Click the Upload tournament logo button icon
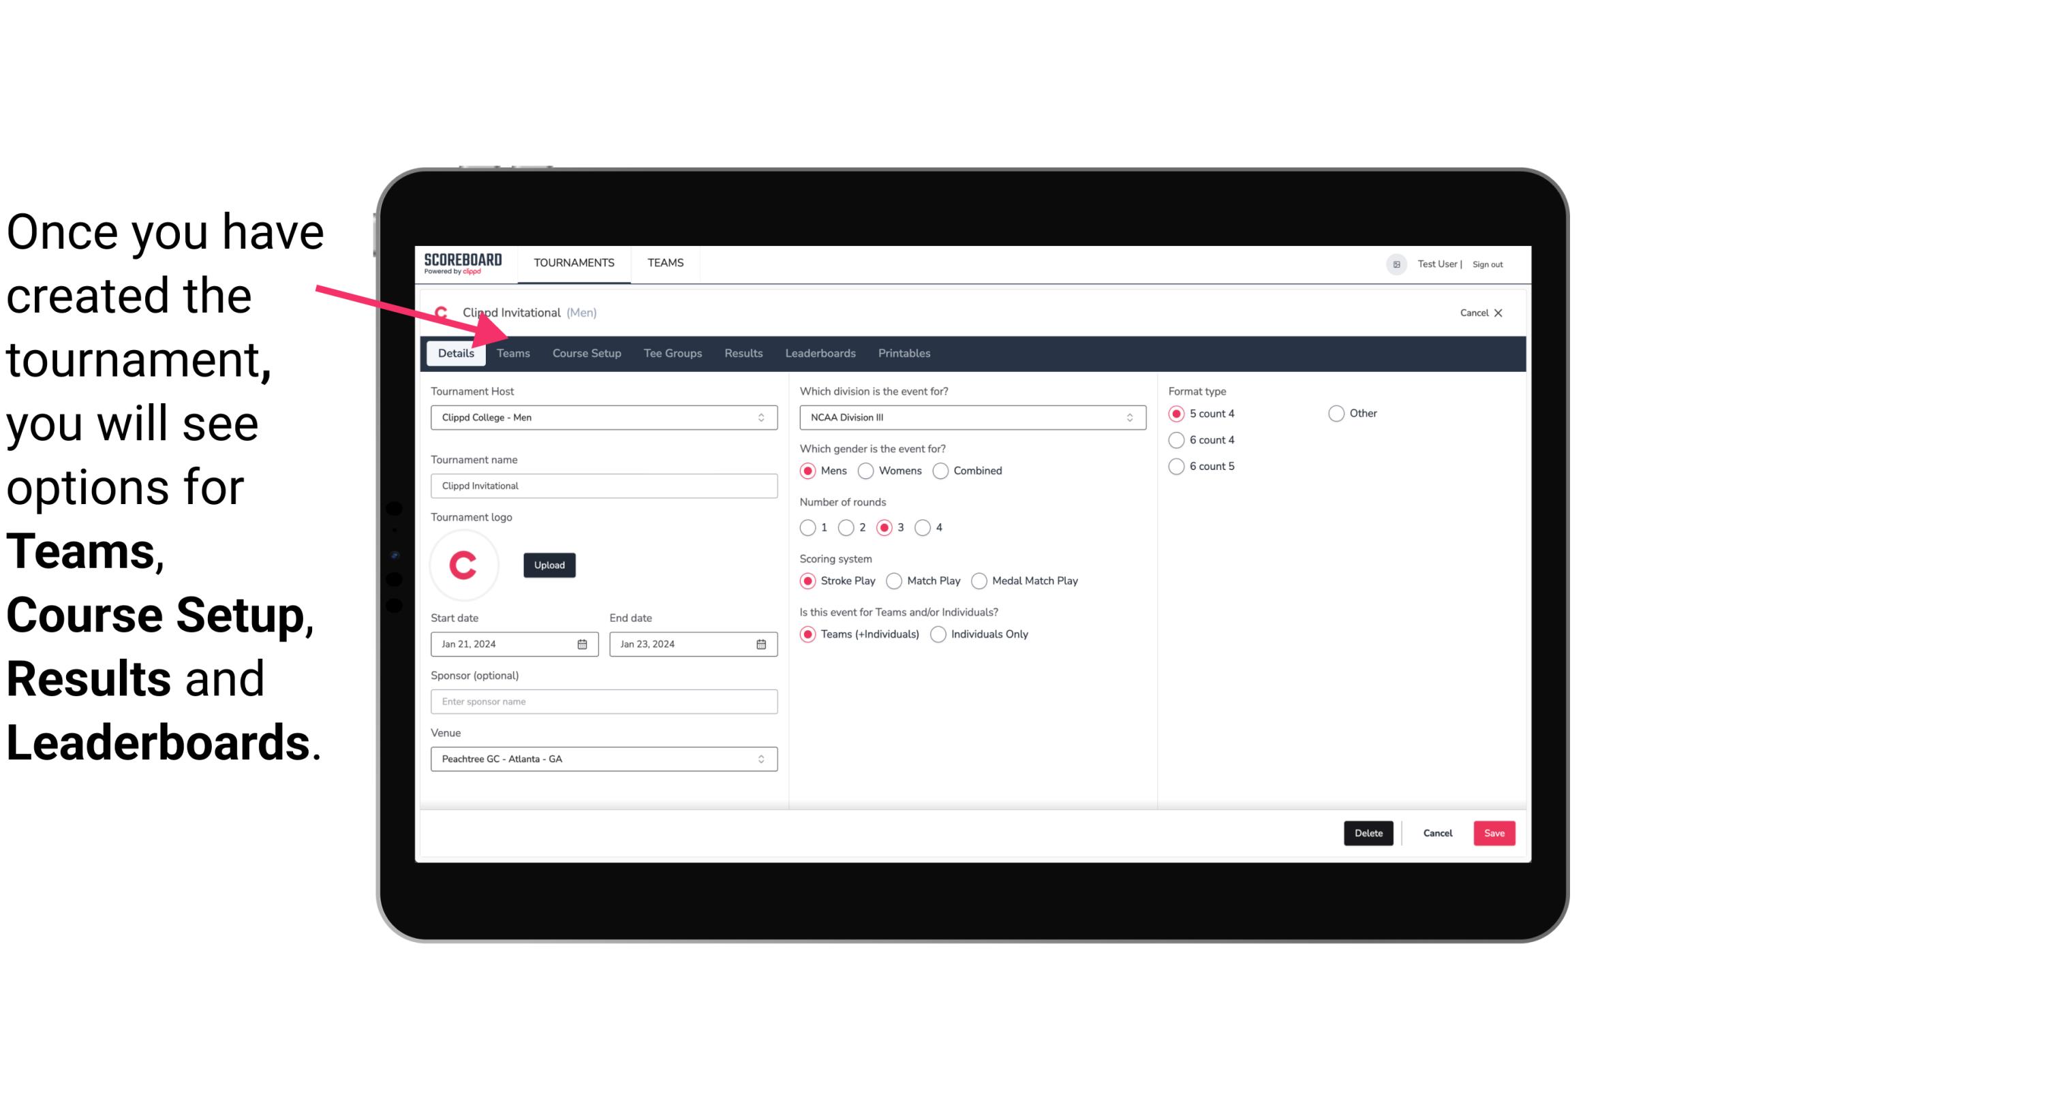Viewport: 2062px width, 1109px height. point(549,564)
